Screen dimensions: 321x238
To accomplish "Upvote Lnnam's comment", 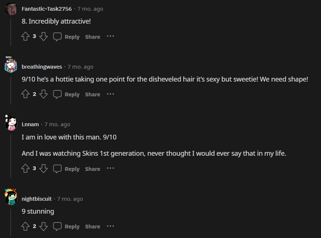I will pyautogui.click(x=25, y=169).
